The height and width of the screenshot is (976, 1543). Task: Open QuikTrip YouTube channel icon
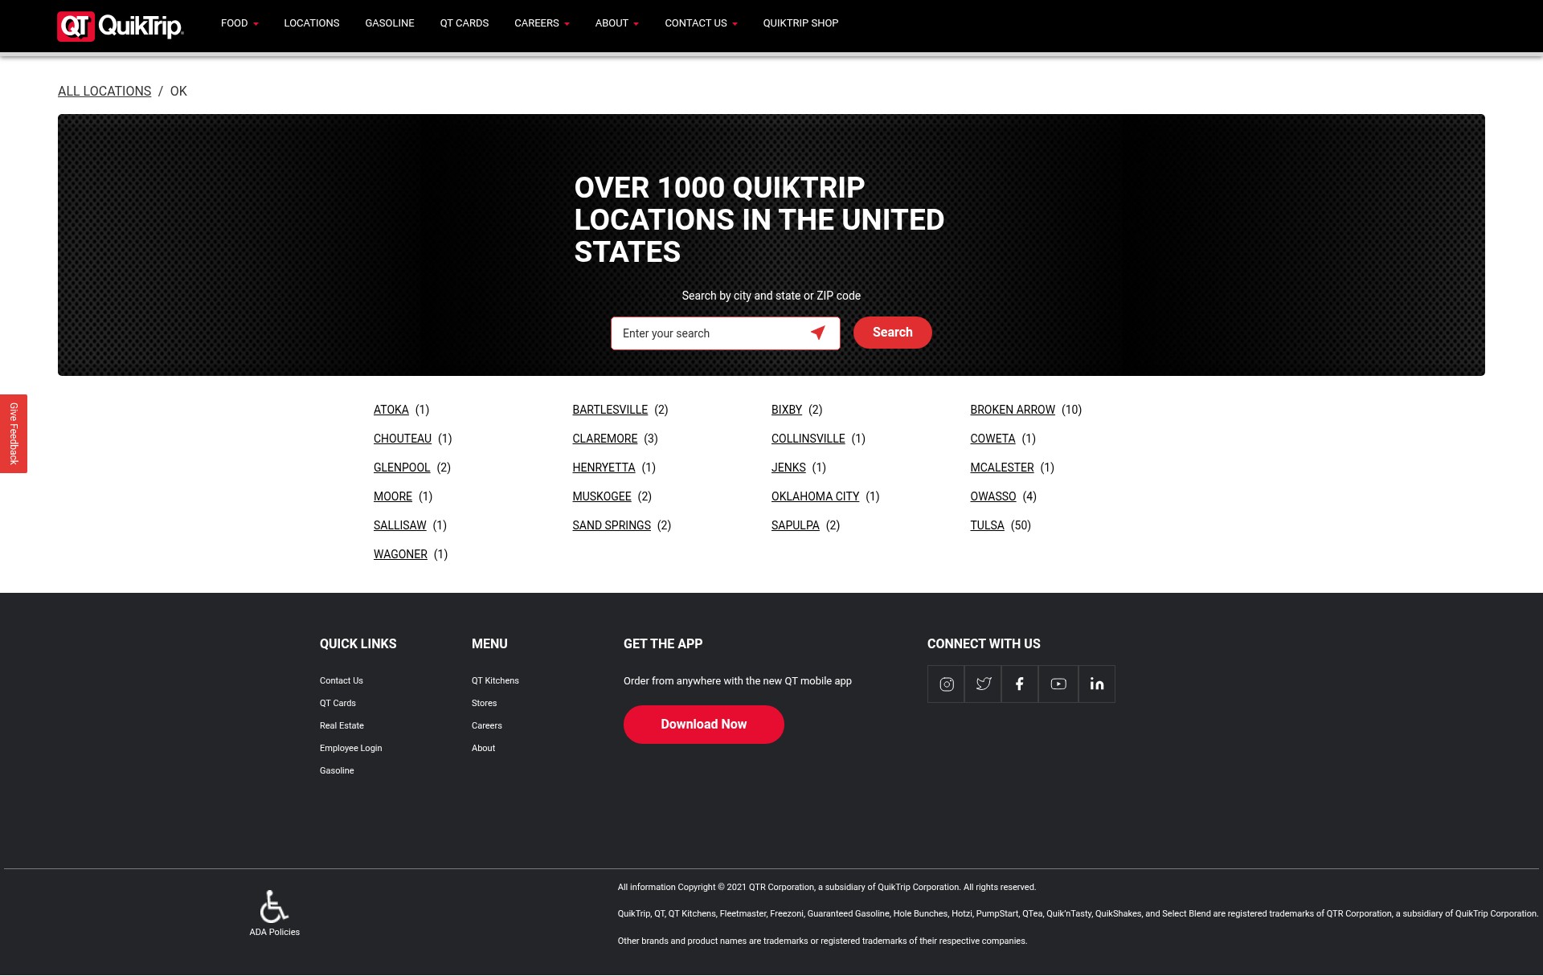point(1058,684)
